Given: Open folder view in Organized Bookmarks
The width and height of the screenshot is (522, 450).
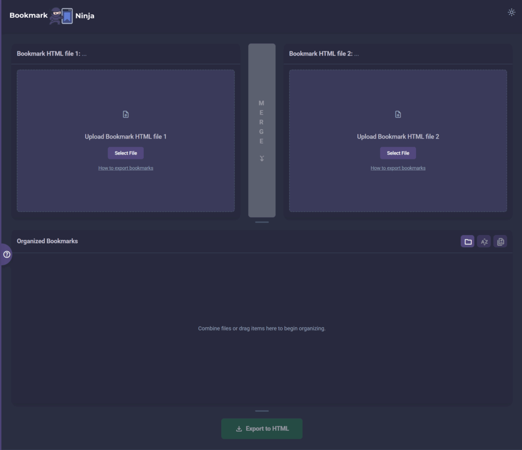Looking at the screenshot, I should tap(467, 241).
